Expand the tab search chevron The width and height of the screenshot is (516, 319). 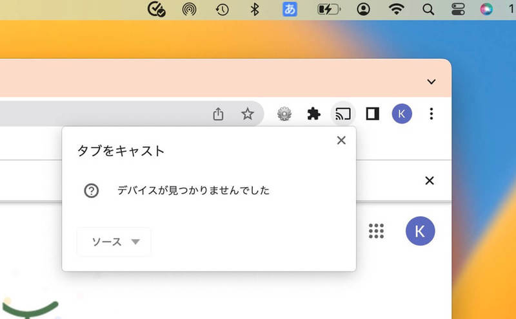click(x=431, y=82)
